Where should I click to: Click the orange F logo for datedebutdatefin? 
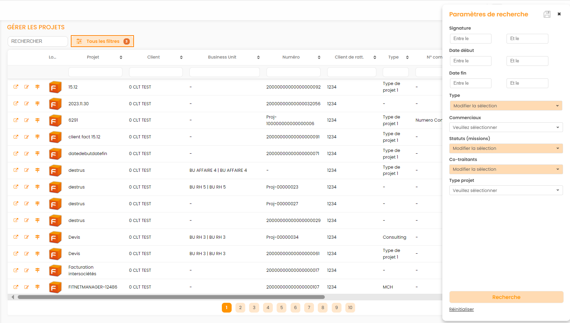tap(55, 154)
